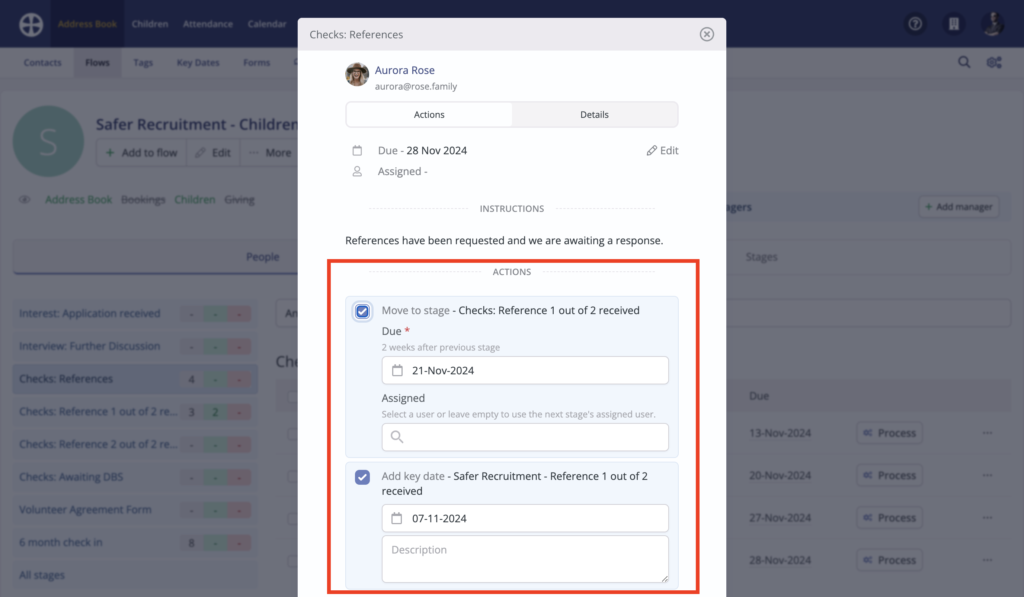Go to the Forms tab
The width and height of the screenshot is (1024, 597).
pyautogui.click(x=256, y=62)
